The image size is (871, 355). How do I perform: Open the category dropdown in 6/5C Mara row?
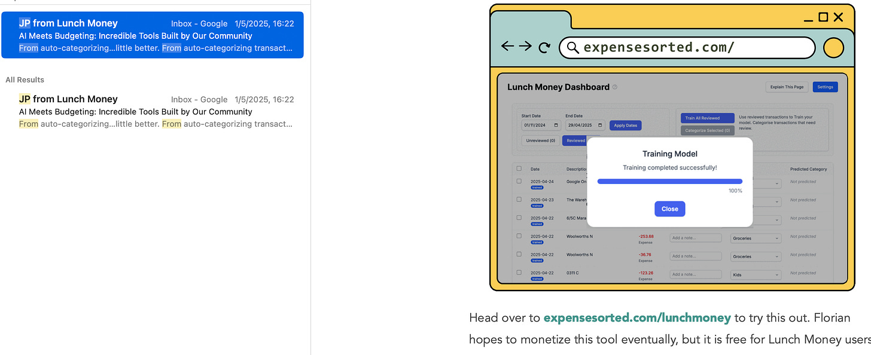767,220
